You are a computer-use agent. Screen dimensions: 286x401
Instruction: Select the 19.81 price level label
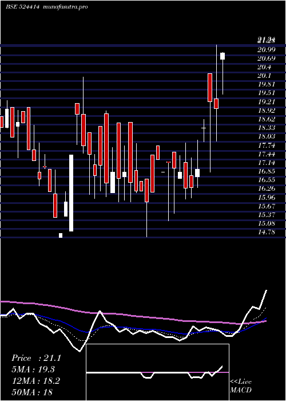pyautogui.click(x=267, y=85)
